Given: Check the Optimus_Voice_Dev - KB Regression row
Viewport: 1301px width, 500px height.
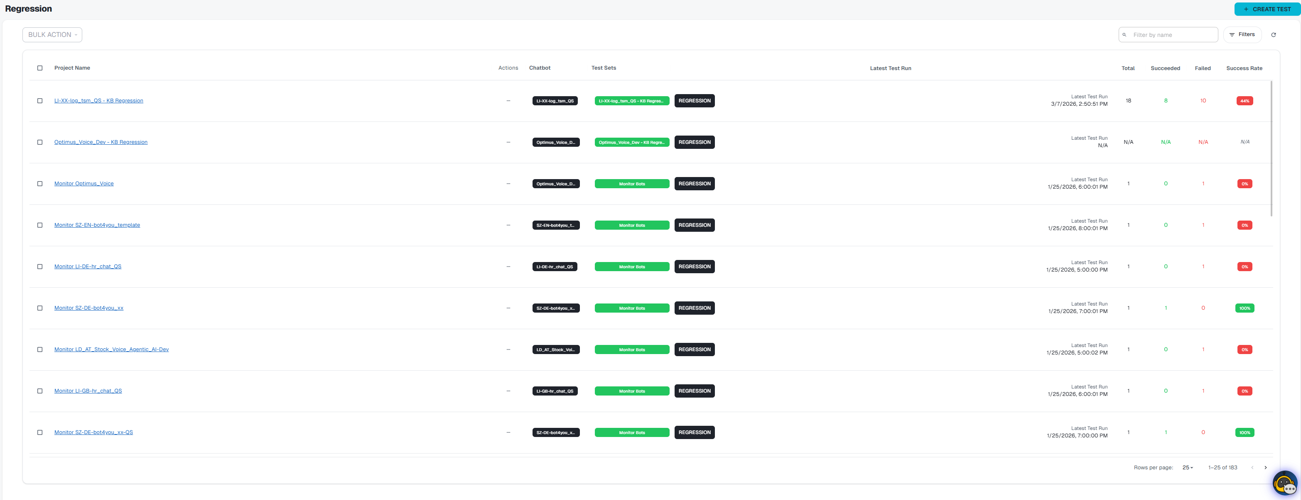Looking at the screenshot, I should [40, 142].
